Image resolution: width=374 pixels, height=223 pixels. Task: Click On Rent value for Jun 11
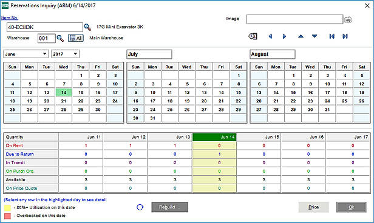[x=81, y=145]
